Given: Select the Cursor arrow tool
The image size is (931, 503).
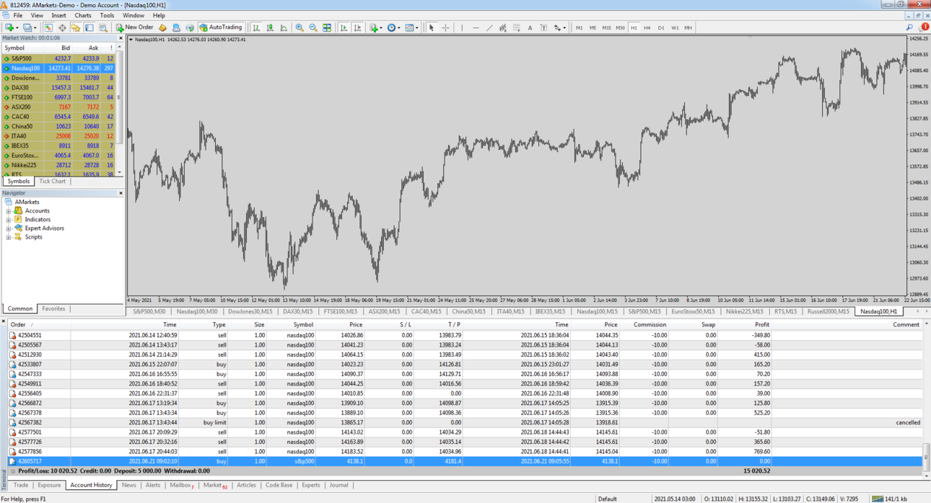Looking at the screenshot, I should click(431, 27).
